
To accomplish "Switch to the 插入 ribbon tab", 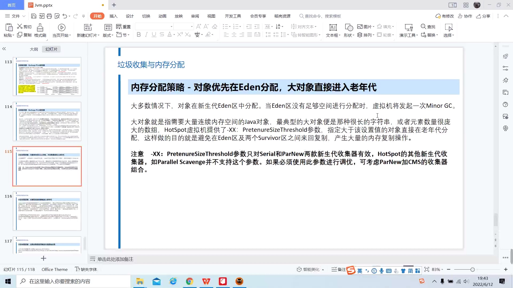I will pyautogui.click(x=113, y=16).
